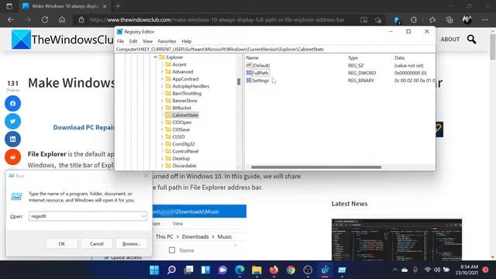Expand the AppContract registry key
496x279 pixels.
(162, 79)
